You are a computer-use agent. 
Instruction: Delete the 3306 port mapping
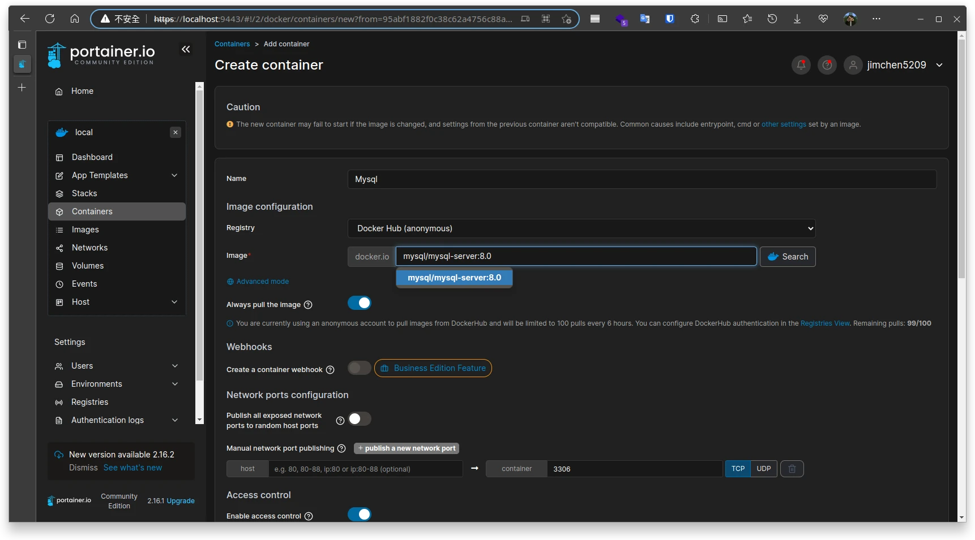click(792, 469)
